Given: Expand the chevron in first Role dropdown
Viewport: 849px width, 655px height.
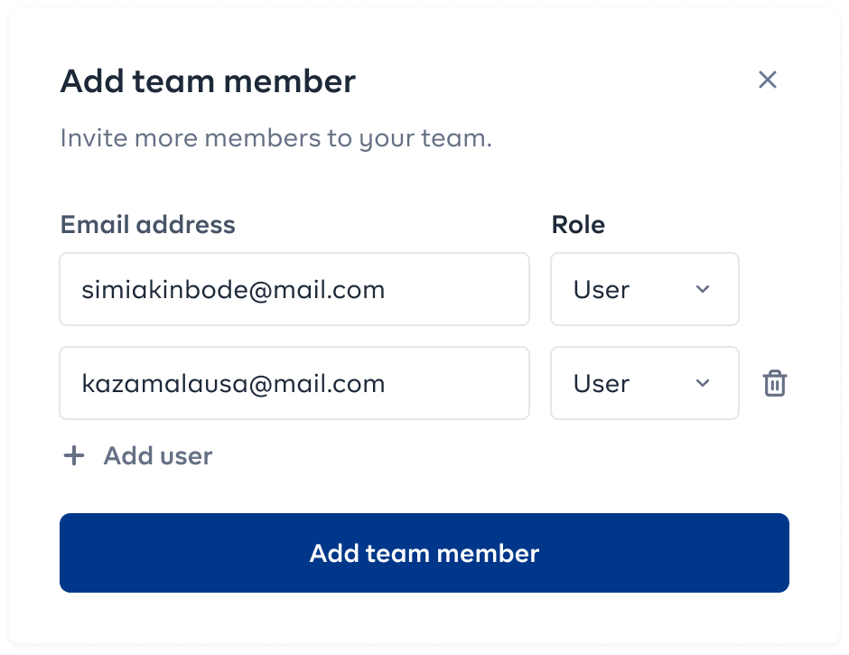Looking at the screenshot, I should (703, 289).
